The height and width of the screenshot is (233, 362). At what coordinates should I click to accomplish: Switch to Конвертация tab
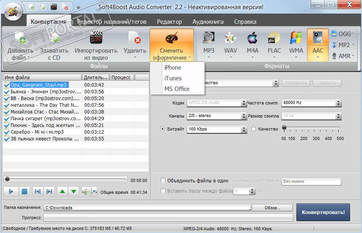tap(48, 22)
